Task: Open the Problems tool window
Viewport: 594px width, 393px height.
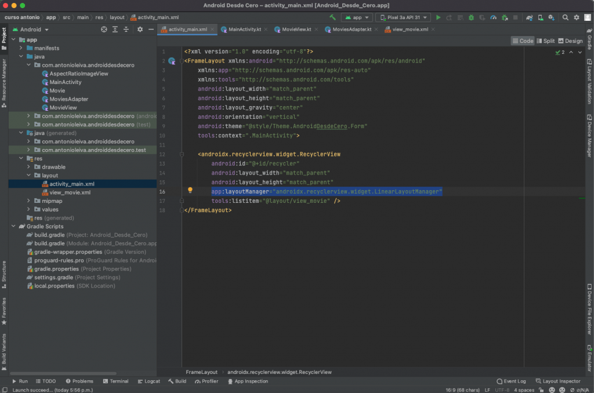Action: click(x=79, y=381)
